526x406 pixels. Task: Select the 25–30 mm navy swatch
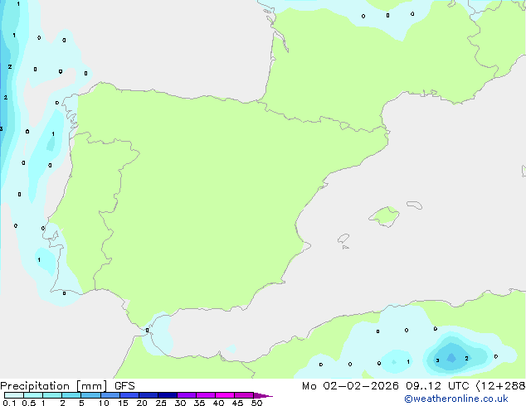click(x=168, y=395)
